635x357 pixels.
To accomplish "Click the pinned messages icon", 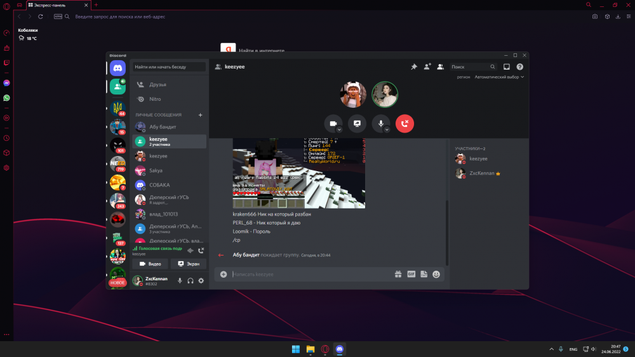I will coord(414,67).
